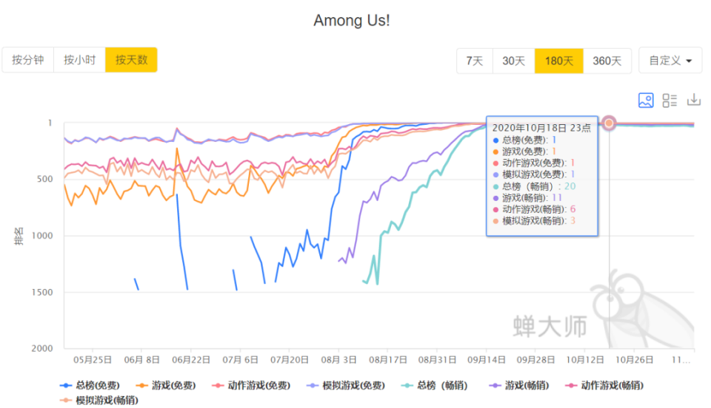
Task: Save chart as image icon
Action: click(x=646, y=100)
